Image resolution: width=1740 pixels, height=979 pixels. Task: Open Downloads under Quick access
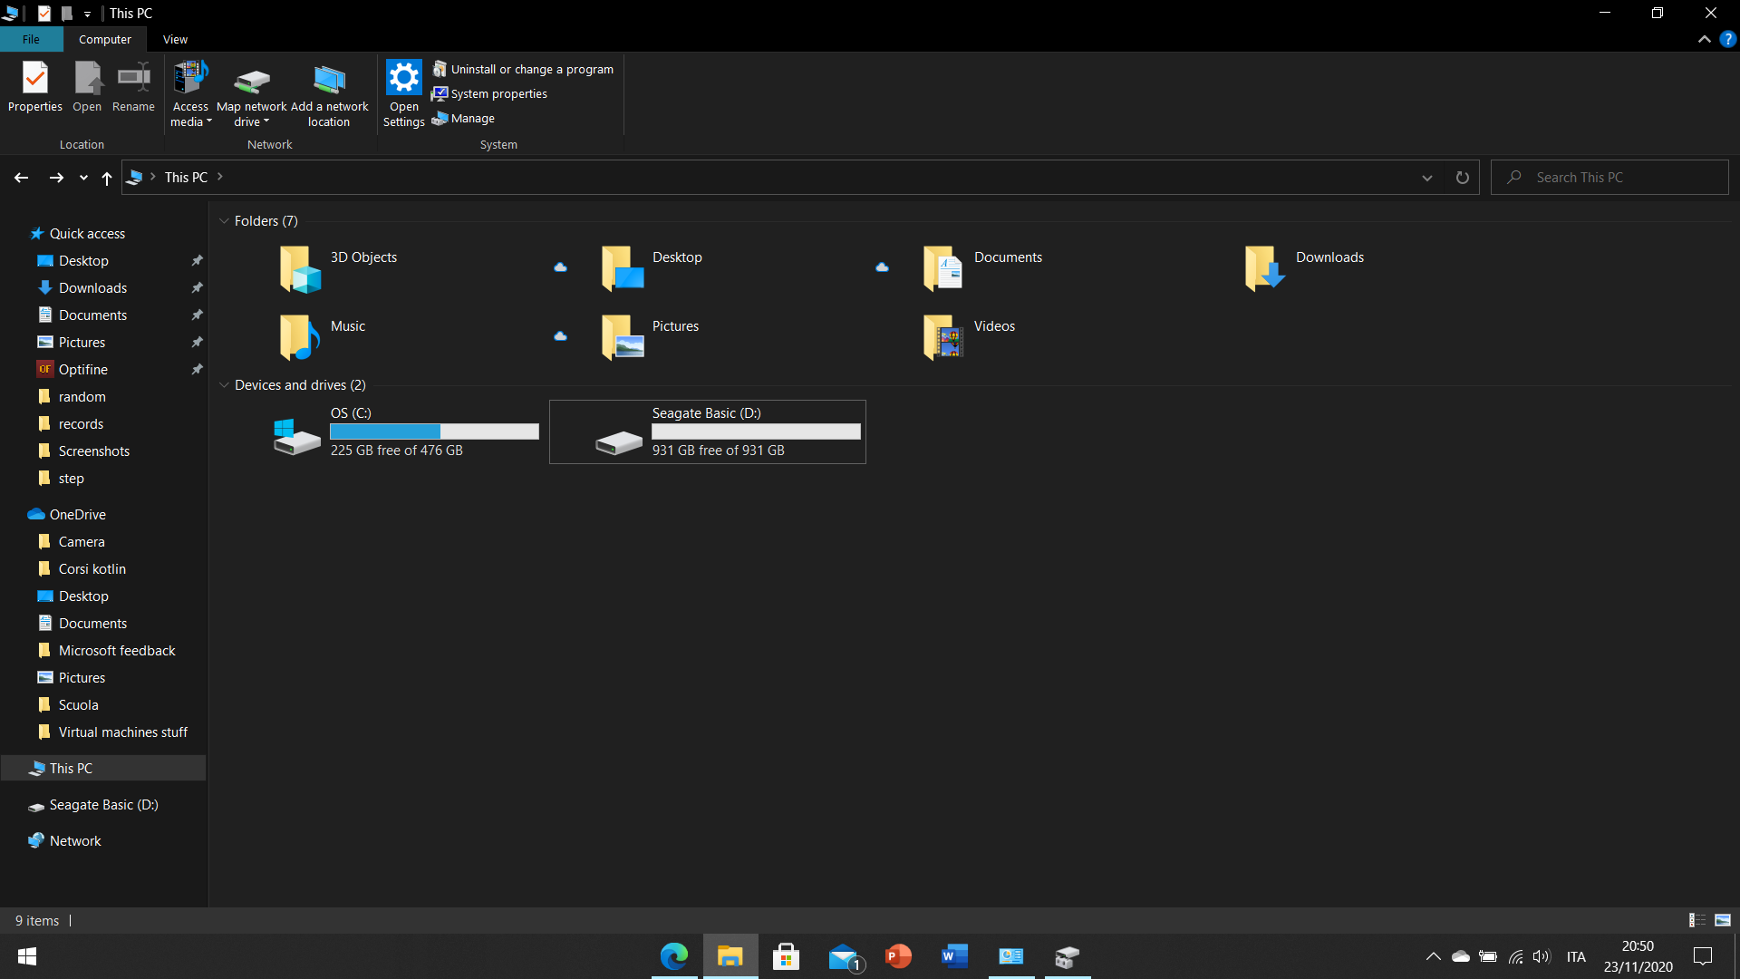(92, 288)
